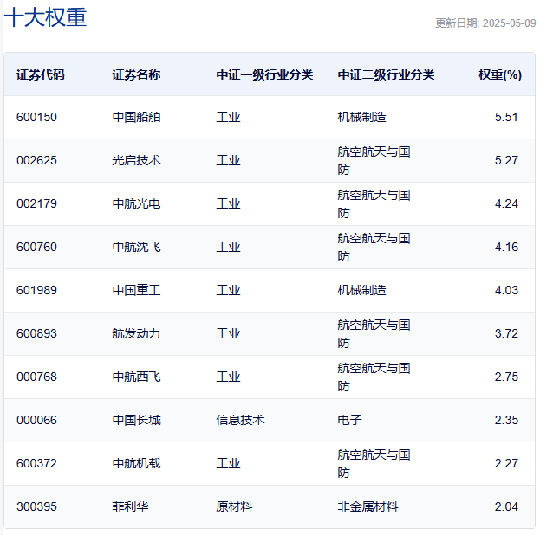Click 原材料 industry cell
The height and width of the screenshot is (535, 540).
pyautogui.click(x=235, y=506)
